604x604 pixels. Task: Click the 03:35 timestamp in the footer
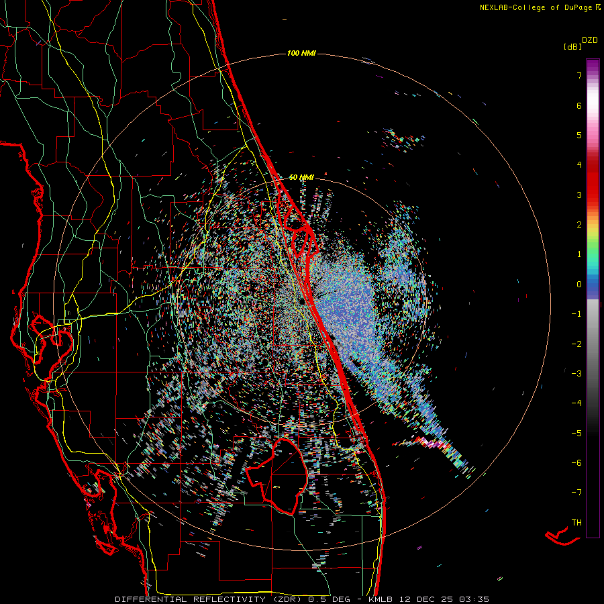[x=474, y=599]
